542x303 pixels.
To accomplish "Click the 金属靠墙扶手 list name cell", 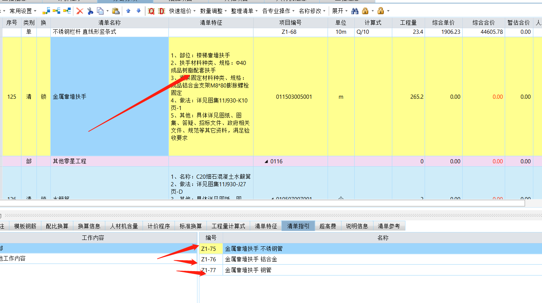I will pyautogui.click(x=109, y=96).
